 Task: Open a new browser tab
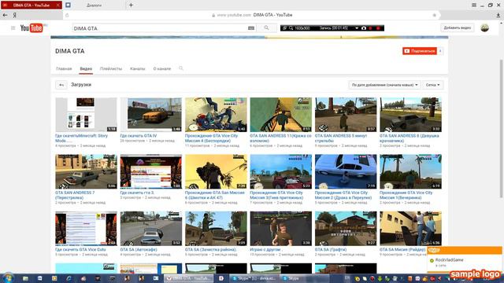pyautogui.click(x=131, y=6)
